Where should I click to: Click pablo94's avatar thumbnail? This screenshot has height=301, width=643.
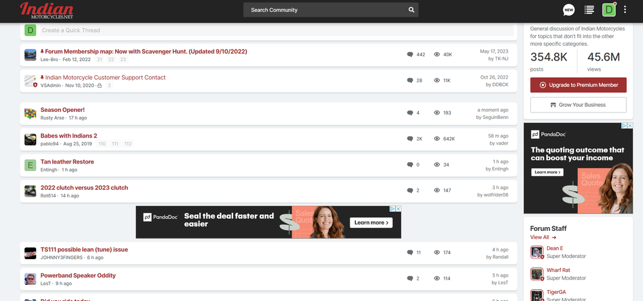click(30, 139)
